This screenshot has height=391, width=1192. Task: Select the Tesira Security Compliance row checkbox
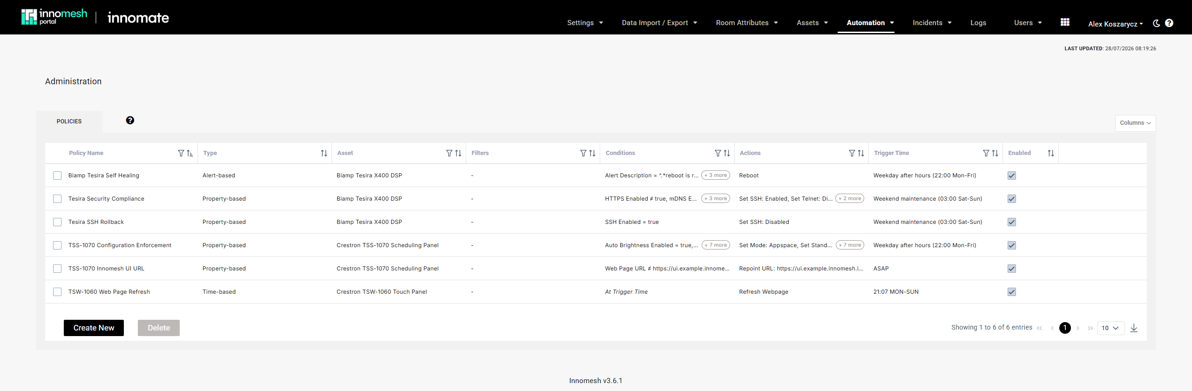57,199
